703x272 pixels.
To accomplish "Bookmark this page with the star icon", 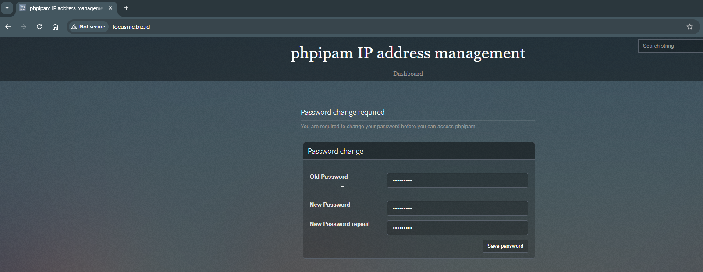I will tap(690, 27).
